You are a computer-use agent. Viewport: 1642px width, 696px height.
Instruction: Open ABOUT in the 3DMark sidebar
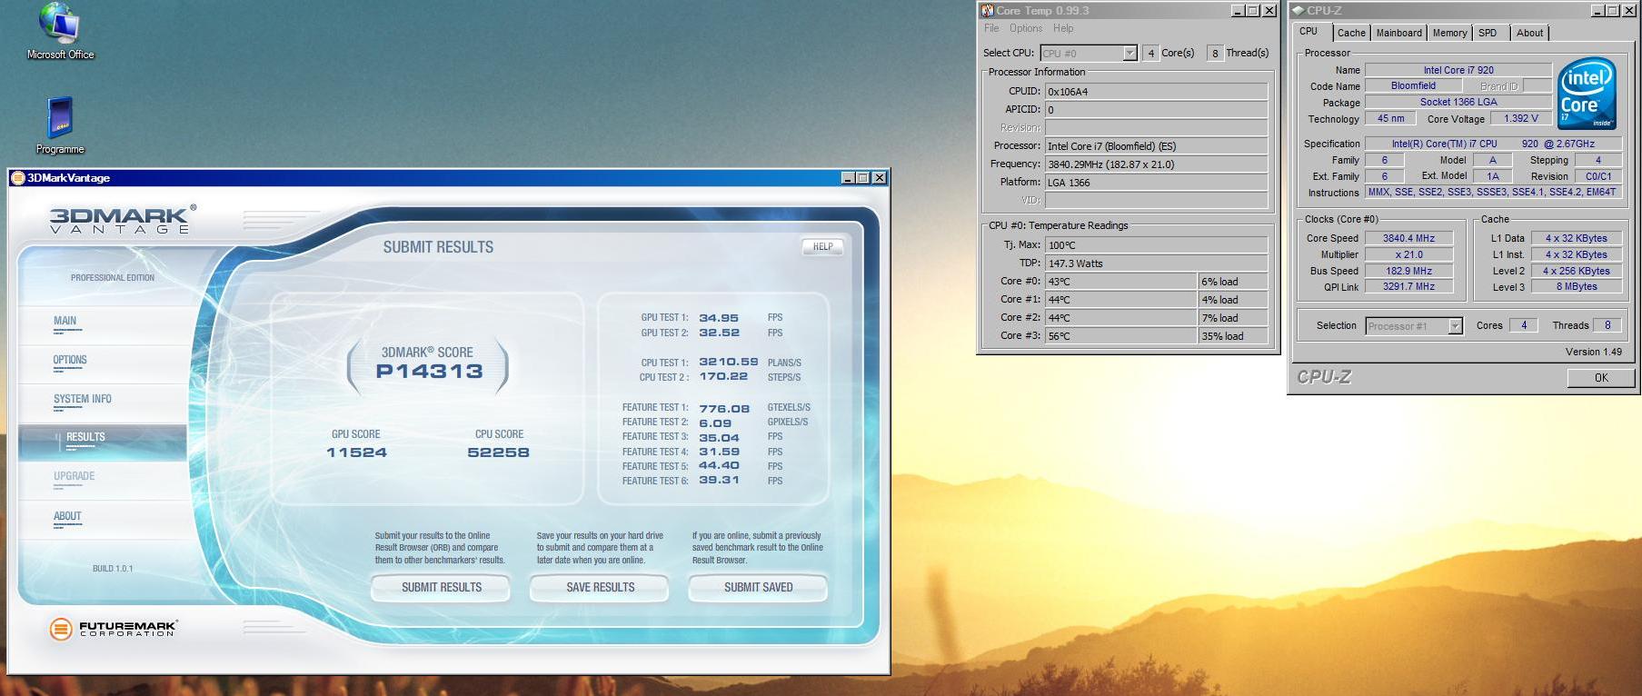(67, 516)
